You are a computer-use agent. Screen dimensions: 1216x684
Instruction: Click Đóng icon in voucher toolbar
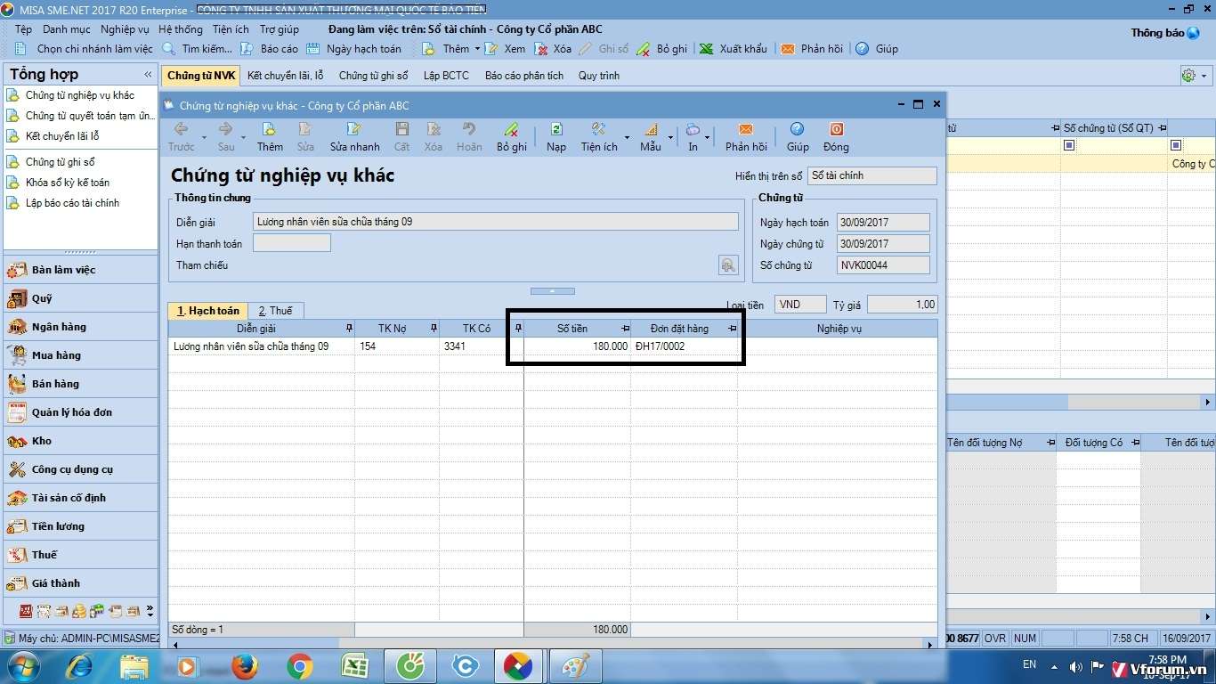point(836,130)
